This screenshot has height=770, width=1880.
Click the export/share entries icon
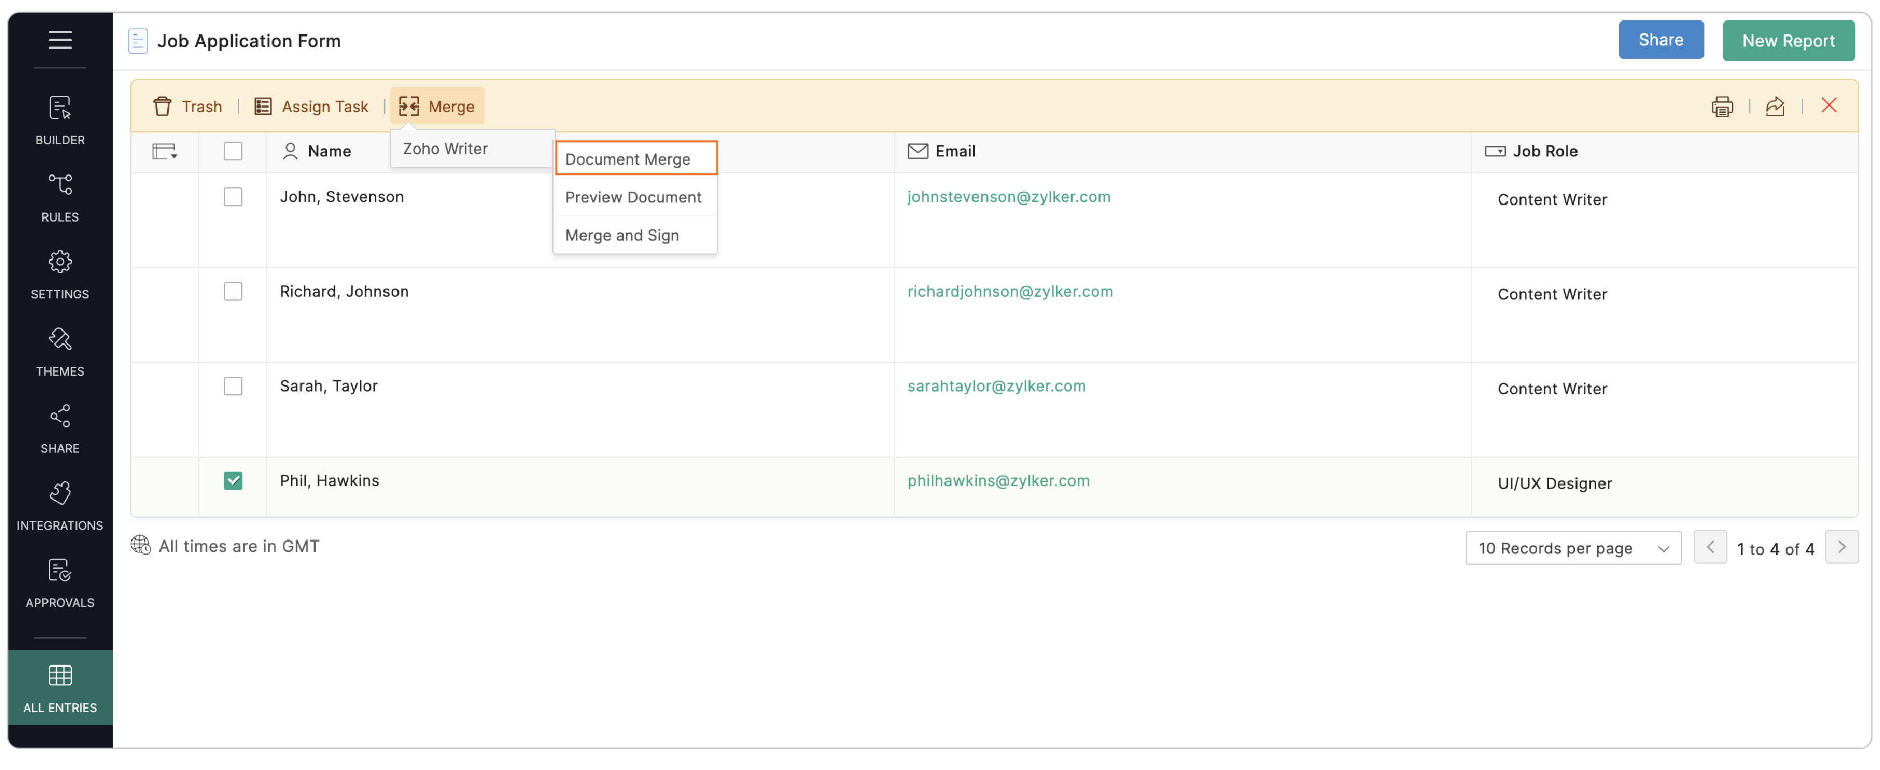click(x=1776, y=107)
